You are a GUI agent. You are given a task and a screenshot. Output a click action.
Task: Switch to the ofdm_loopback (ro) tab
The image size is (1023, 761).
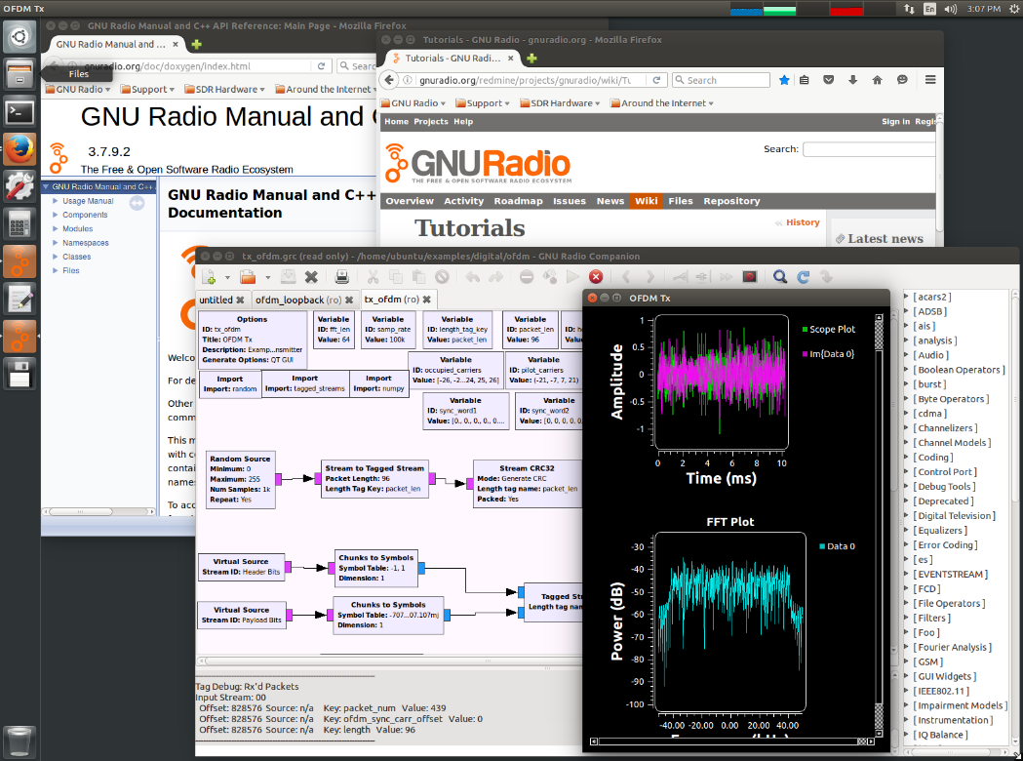pos(304,300)
